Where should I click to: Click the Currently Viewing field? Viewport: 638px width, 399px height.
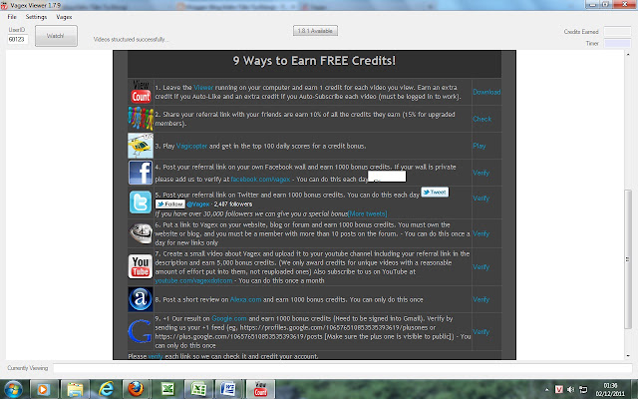(343, 368)
